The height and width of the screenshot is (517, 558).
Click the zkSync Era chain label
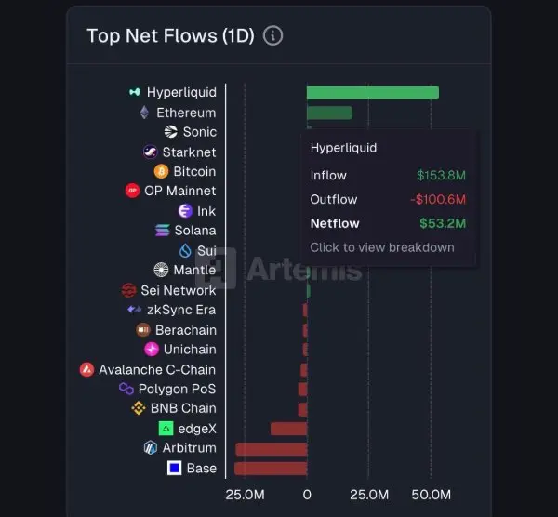click(x=180, y=310)
